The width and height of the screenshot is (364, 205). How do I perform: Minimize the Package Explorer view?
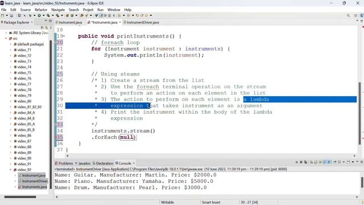pyautogui.click(x=45, y=21)
